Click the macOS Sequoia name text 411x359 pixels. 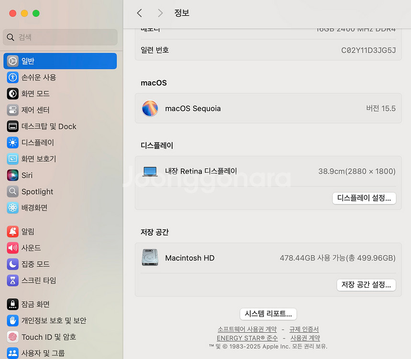193,108
